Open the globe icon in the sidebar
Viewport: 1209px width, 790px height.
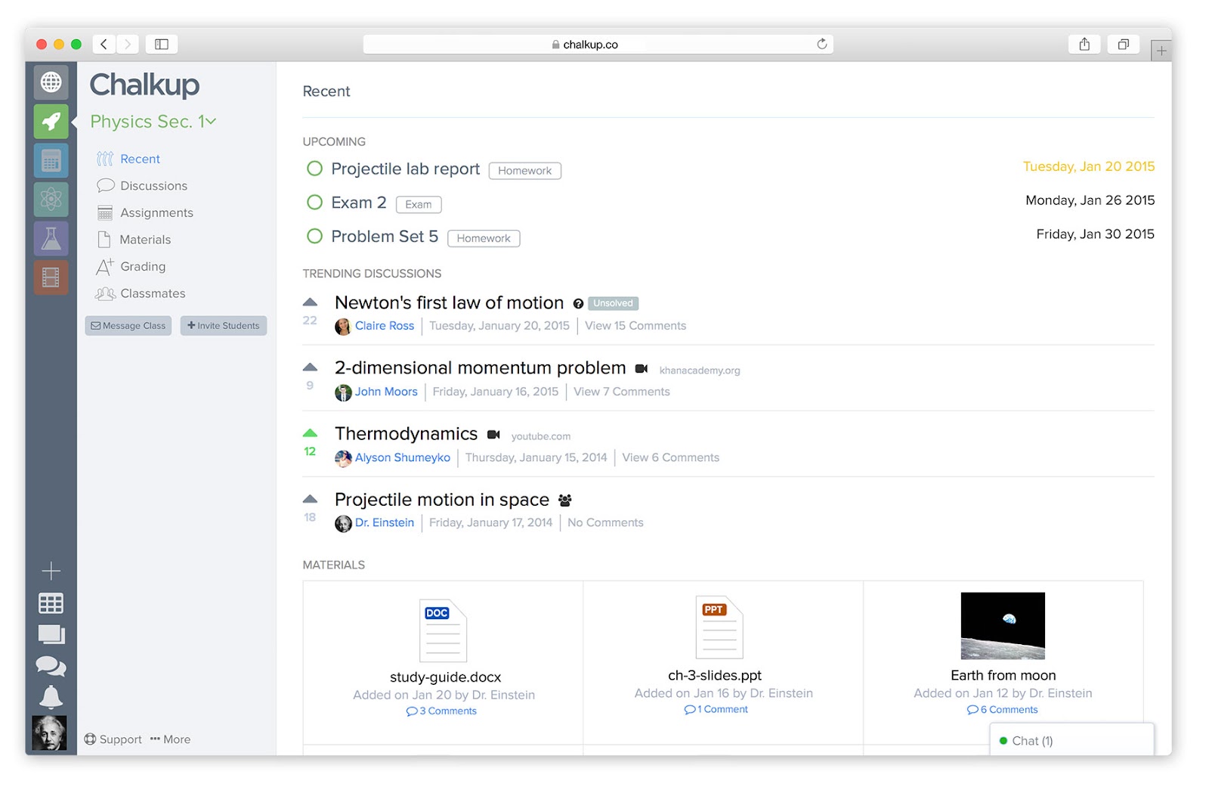[51, 82]
